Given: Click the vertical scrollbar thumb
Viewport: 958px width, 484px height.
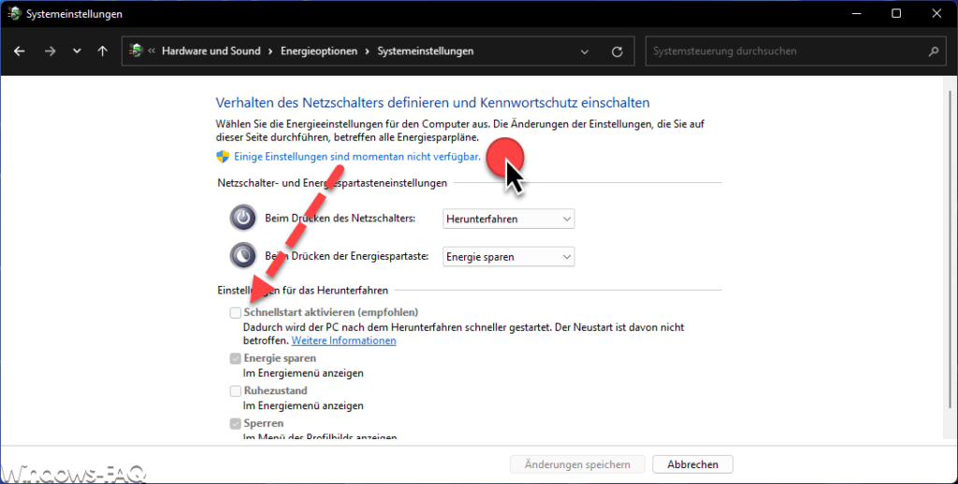Looking at the screenshot, I should pos(951,249).
